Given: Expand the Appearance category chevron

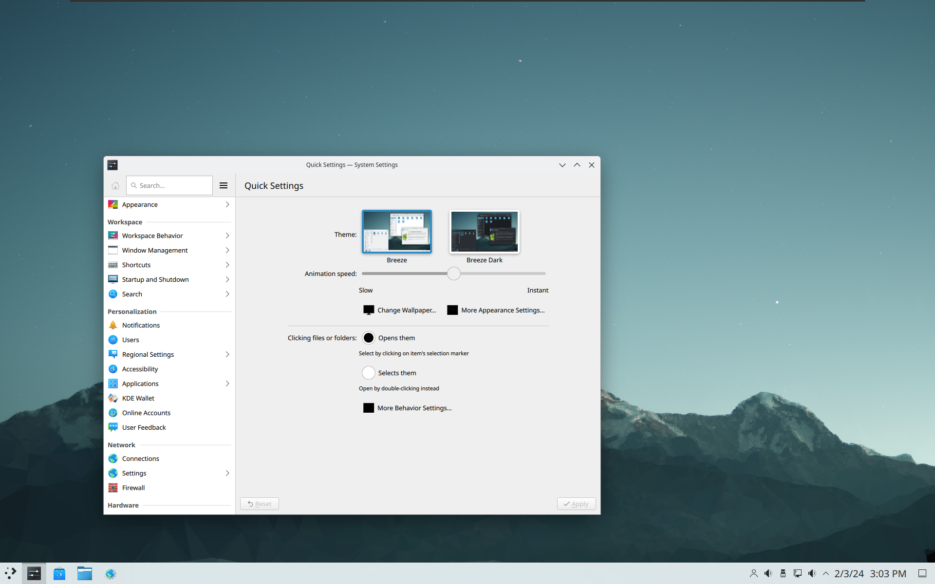Looking at the screenshot, I should [x=227, y=204].
